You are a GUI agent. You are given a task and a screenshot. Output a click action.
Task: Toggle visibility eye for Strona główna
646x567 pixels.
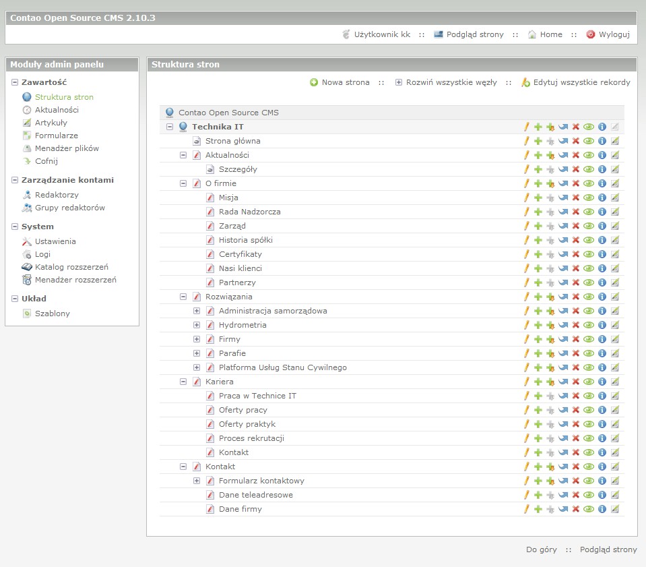589,141
